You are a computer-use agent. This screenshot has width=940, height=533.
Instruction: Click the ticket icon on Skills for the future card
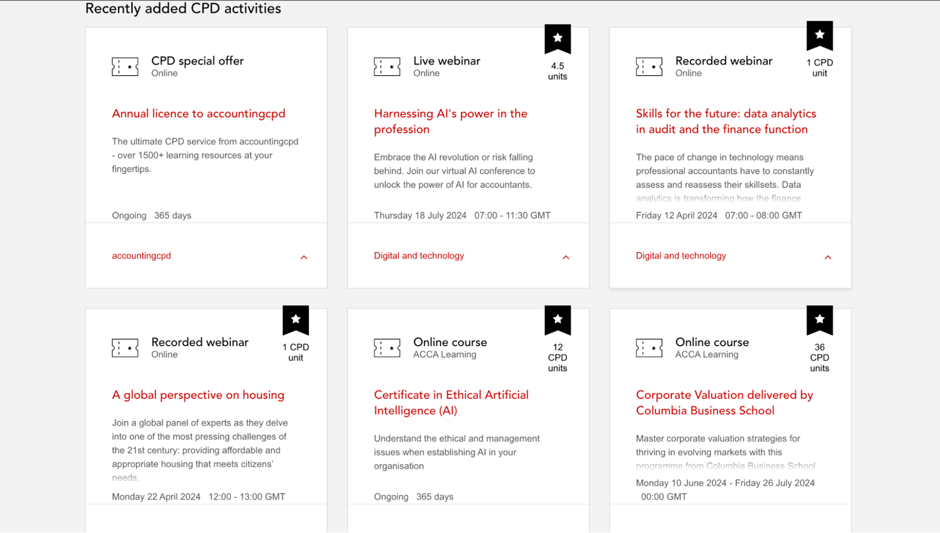649,67
